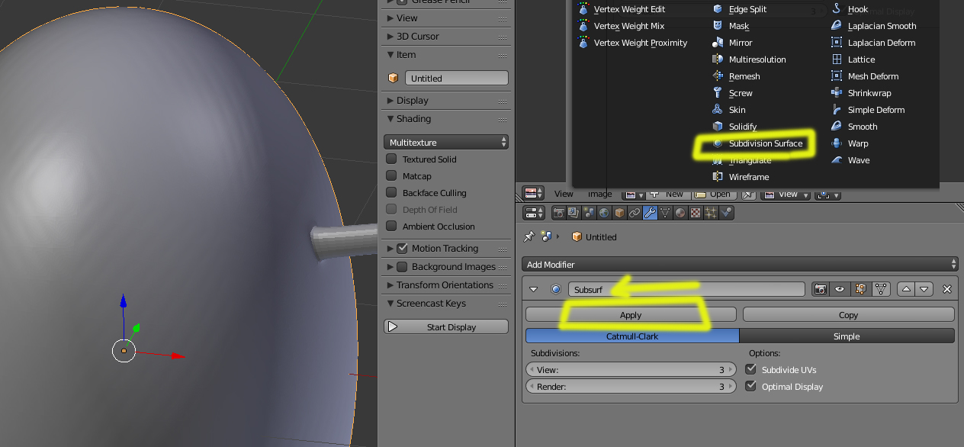The height and width of the screenshot is (447, 964).
Task: Click Open image button
Action: 714,194
